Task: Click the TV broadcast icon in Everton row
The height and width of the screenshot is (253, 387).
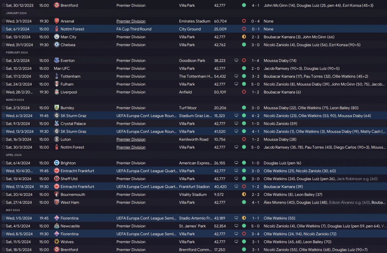Action: 236,60
